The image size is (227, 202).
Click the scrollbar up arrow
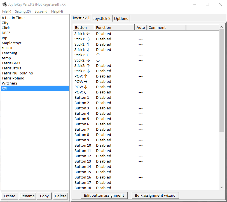click(221, 27)
